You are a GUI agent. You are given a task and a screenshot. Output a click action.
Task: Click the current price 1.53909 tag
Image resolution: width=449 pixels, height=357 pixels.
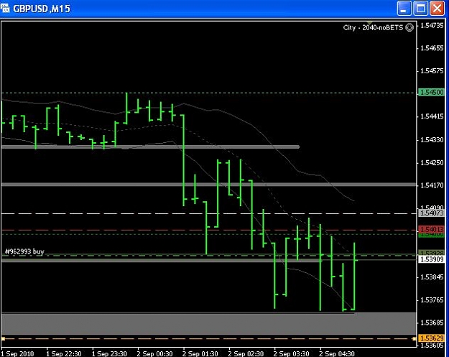431,259
